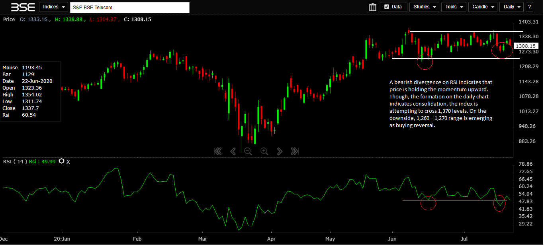Focus the S&P BSE Telecom search field

click(x=129, y=8)
